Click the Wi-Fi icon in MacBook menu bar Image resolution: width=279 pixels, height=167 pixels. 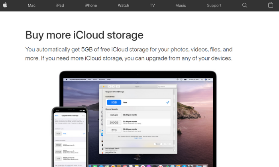177,80
